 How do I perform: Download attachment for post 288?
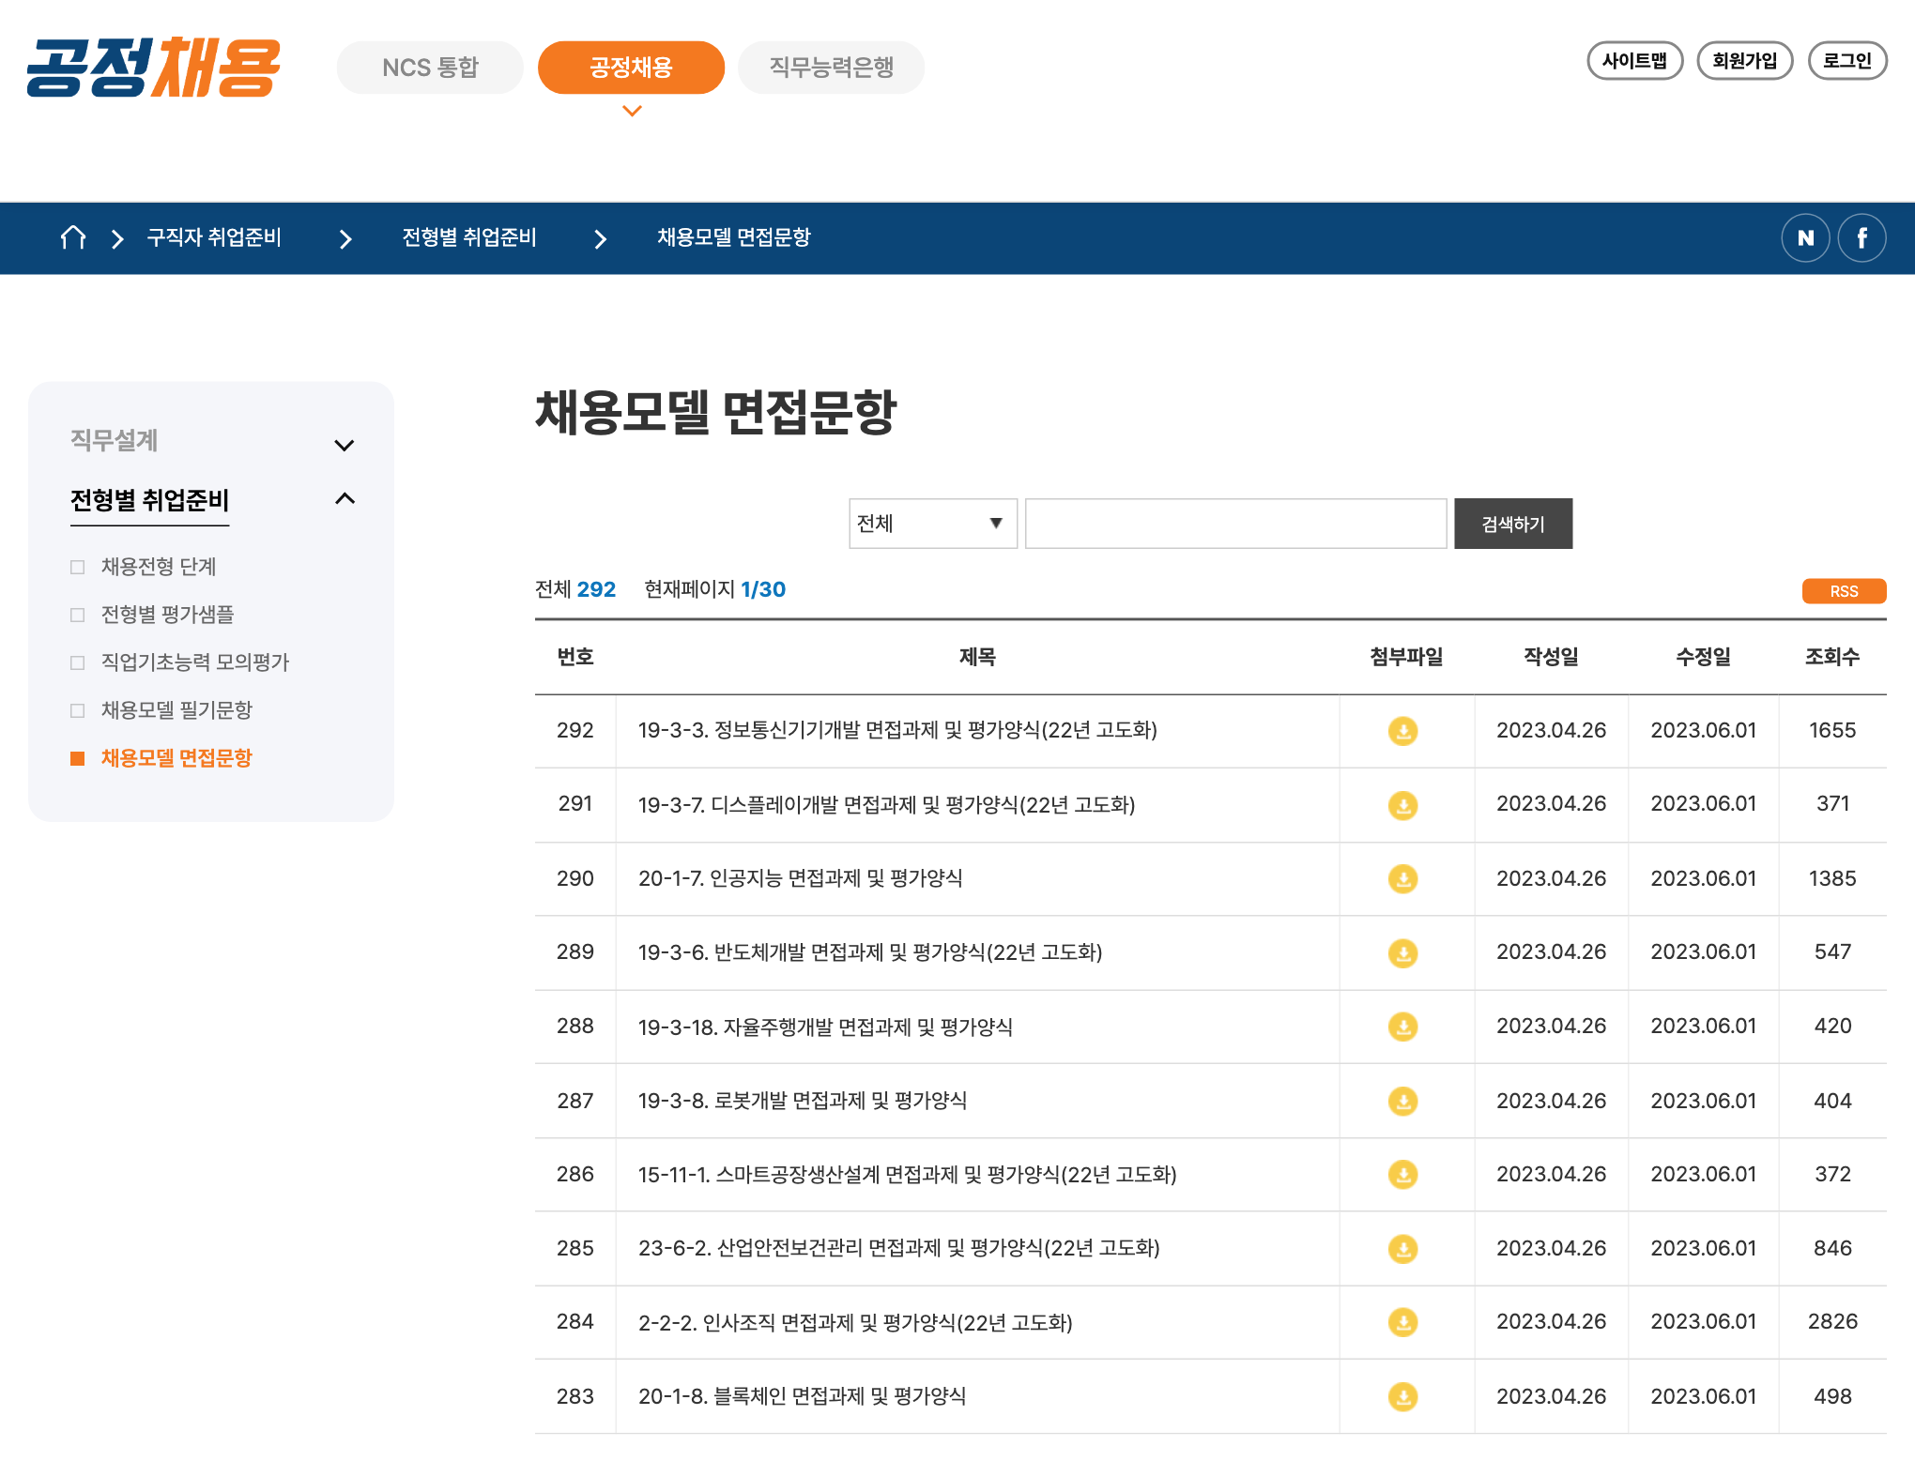pyautogui.click(x=1402, y=1027)
